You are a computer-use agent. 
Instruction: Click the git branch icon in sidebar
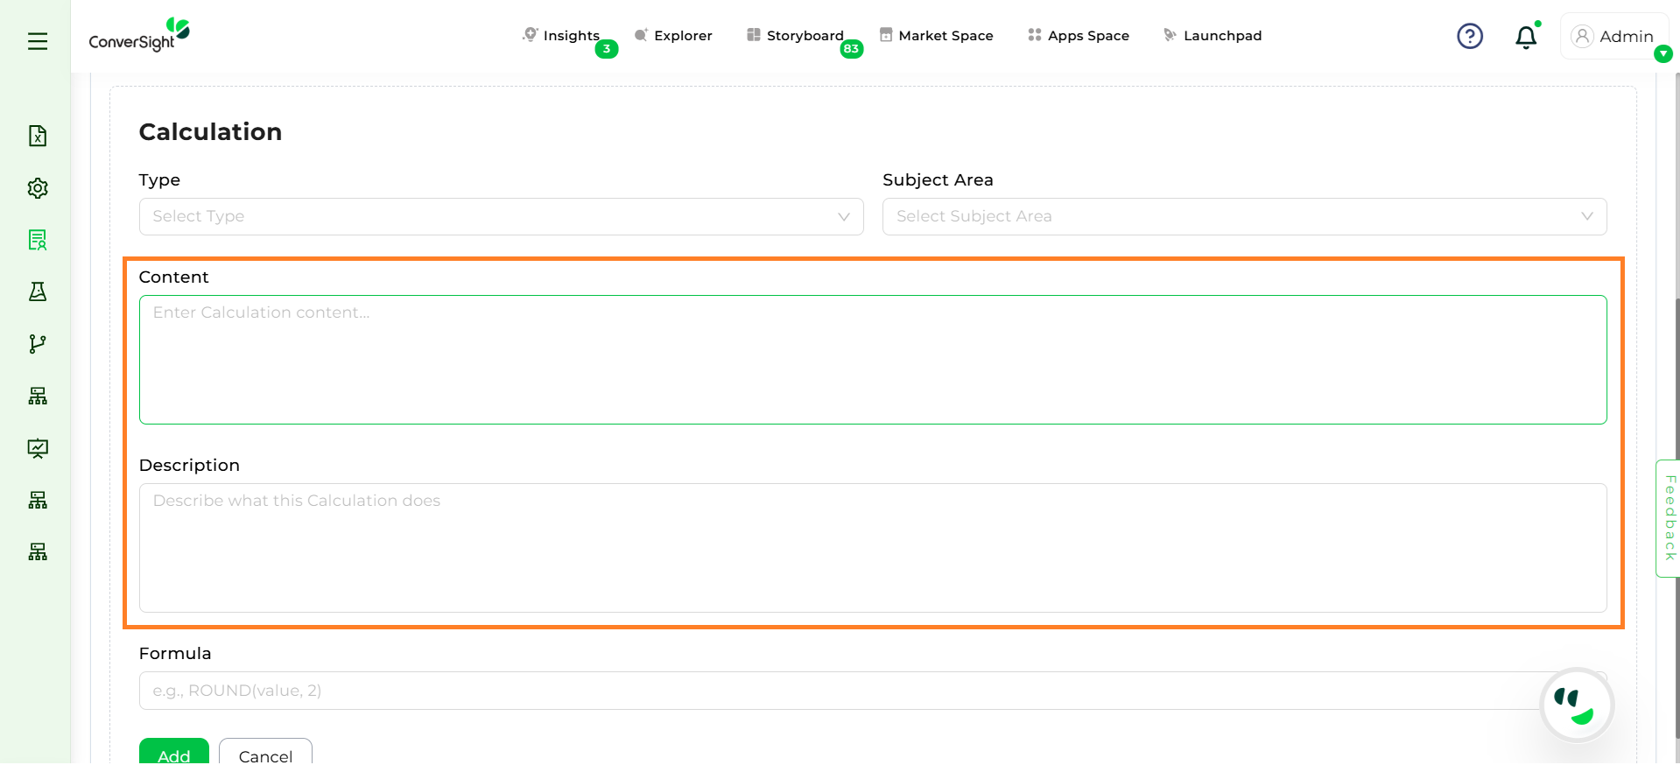pos(38,344)
